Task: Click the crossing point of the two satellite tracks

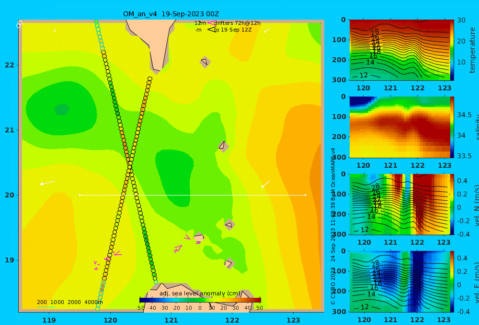Action: point(130,167)
